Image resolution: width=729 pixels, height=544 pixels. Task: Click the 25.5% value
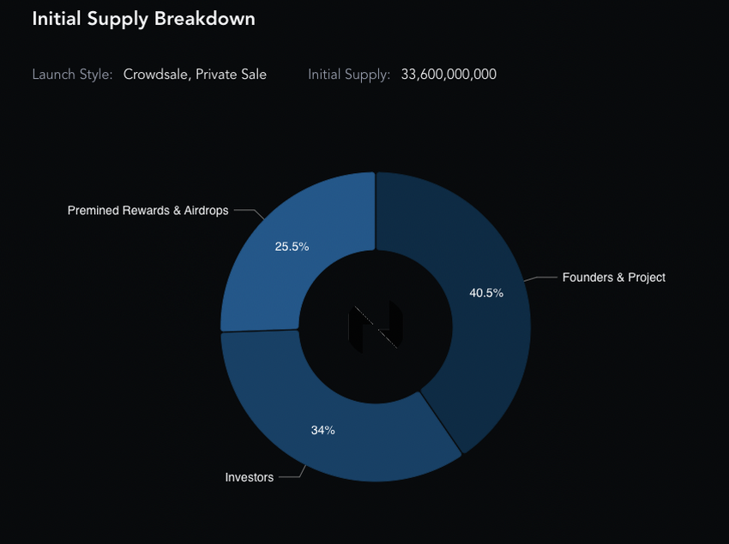pyautogui.click(x=292, y=247)
